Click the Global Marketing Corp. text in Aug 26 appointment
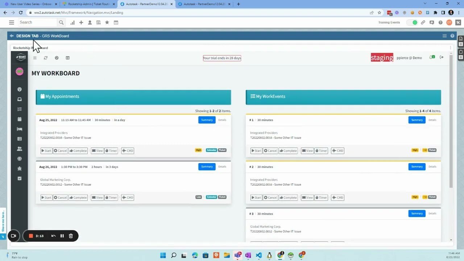 click(55, 180)
